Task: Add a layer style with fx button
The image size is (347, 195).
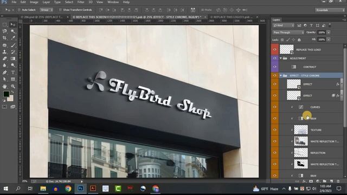Action: pos(304,181)
